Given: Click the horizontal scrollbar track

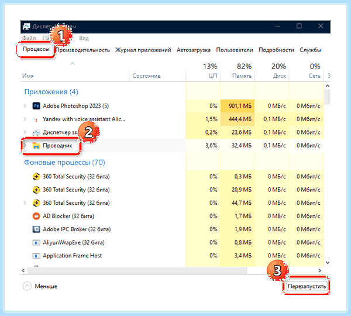Looking at the screenshot, I should (x=137, y=270).
